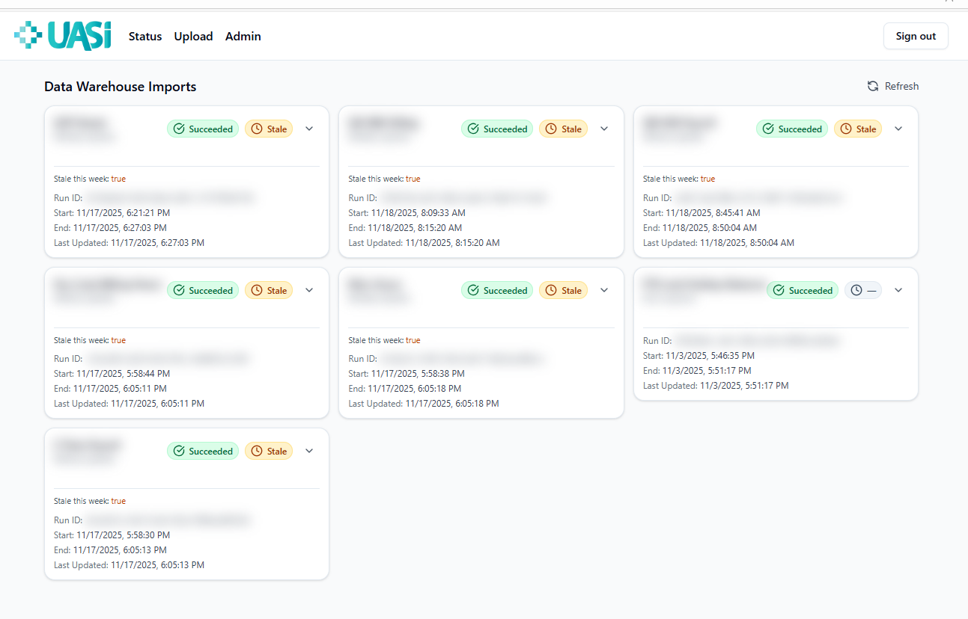Screen dimensions: 968x619
Task: Open the Status page in navigation
Action: (145, 36)
